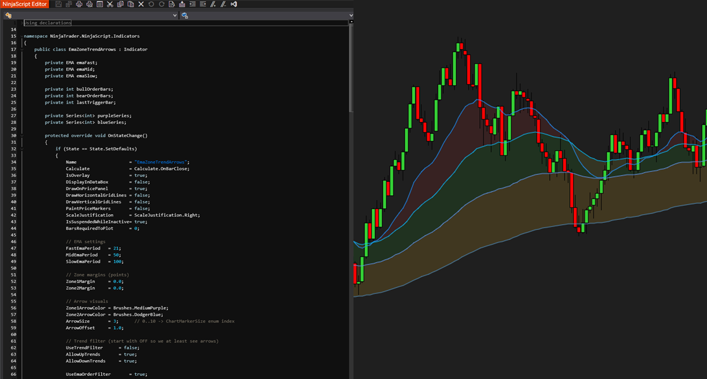
Task: Click the Print Preview icon
Action: click(89, 4)
